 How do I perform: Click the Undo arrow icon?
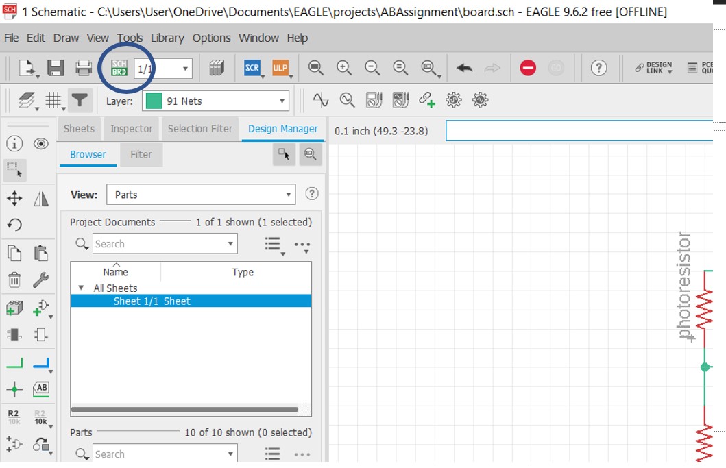(464, 68)
